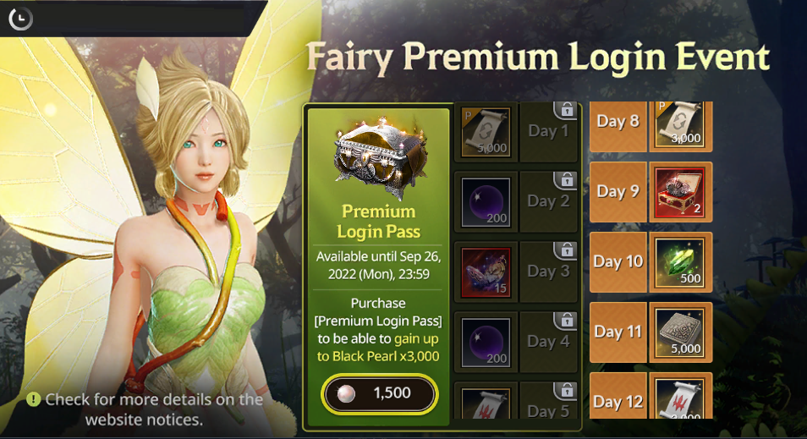Click the clock icon at top left
Viewport: 807px width, 439px height.
(x=20, y=19)
